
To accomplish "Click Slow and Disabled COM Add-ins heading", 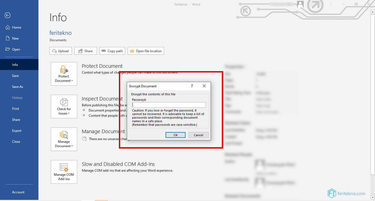I will [118, 164].
